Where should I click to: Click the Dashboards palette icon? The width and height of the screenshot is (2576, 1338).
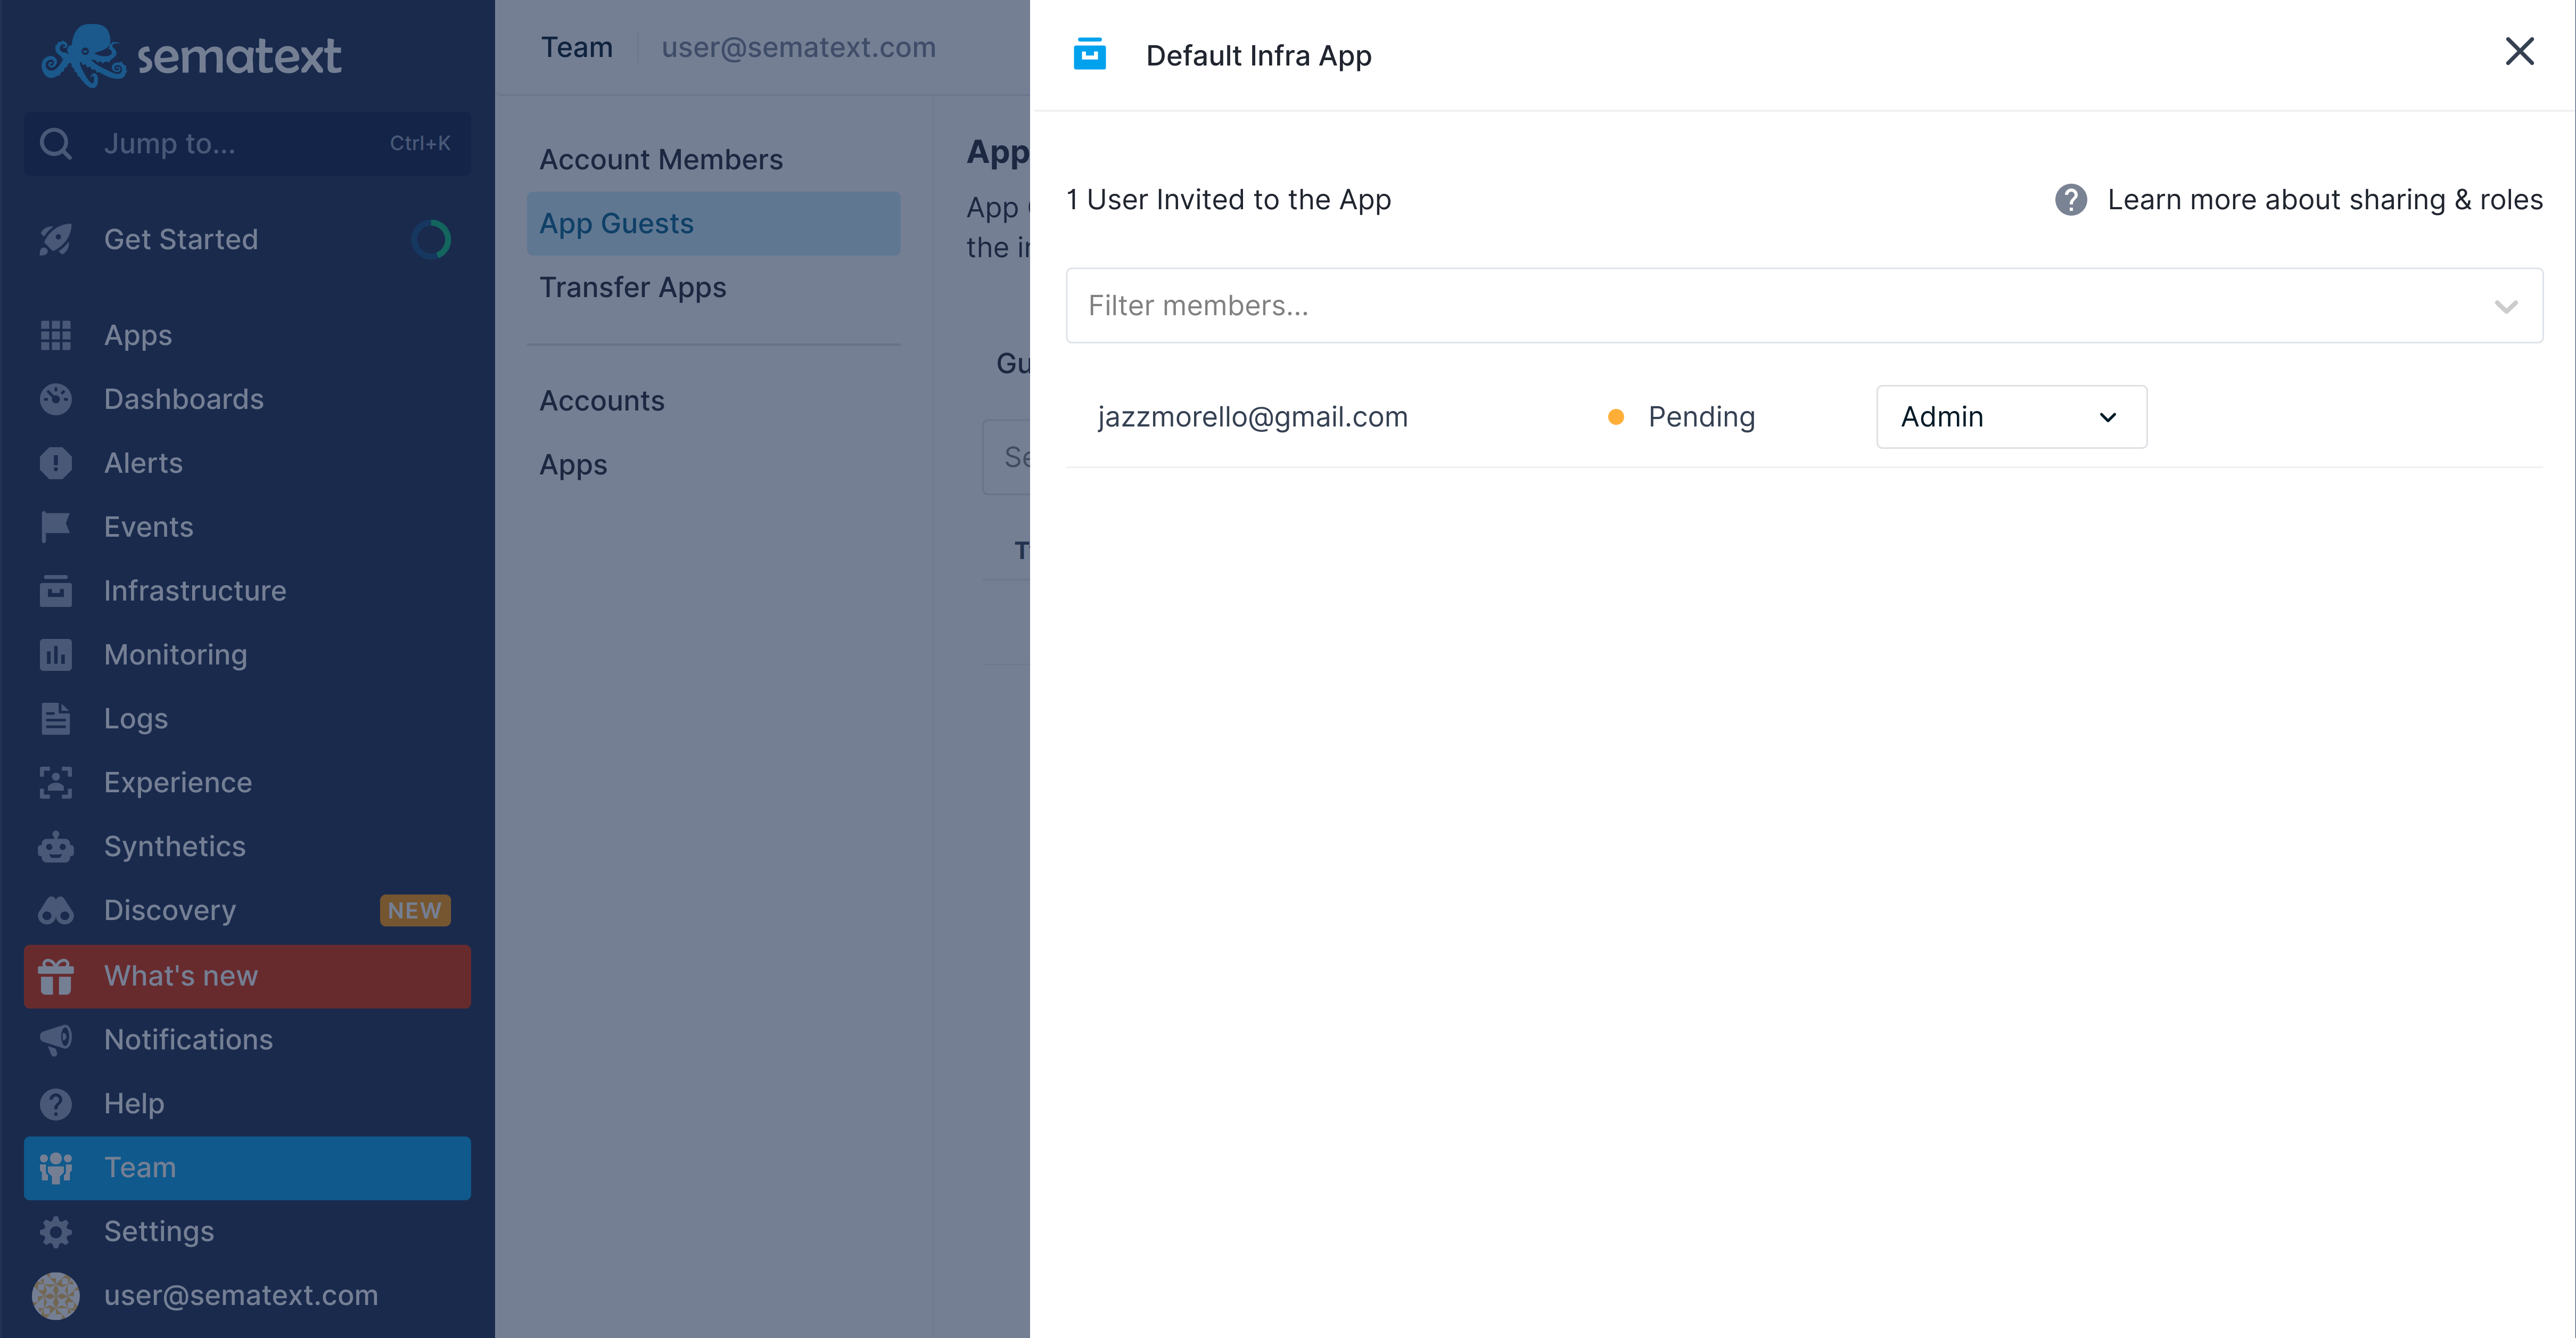click(x=55, y=399)
